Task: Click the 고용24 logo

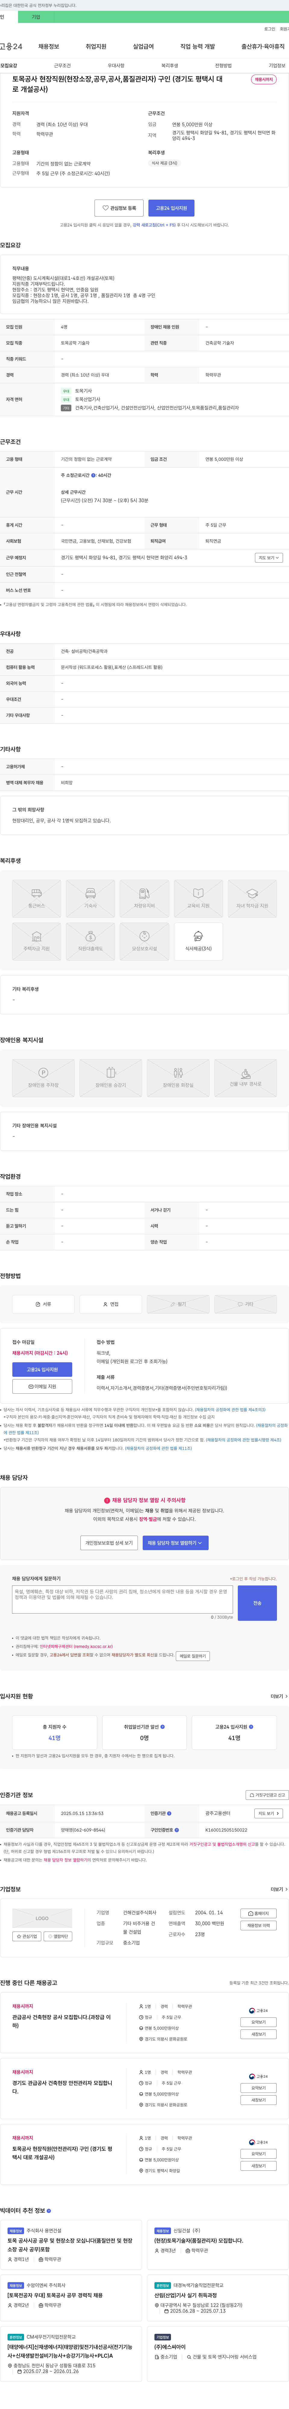Action: (x=11, y=47)
